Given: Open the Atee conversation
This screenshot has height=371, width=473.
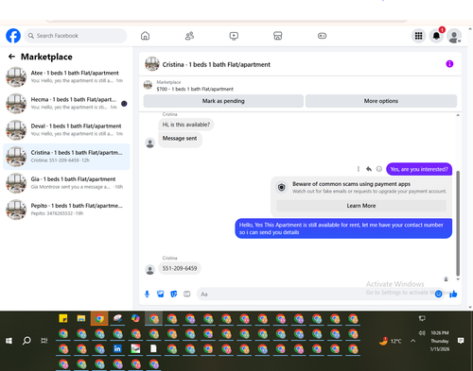Looking at the screenshot, I should pos(66,76).
